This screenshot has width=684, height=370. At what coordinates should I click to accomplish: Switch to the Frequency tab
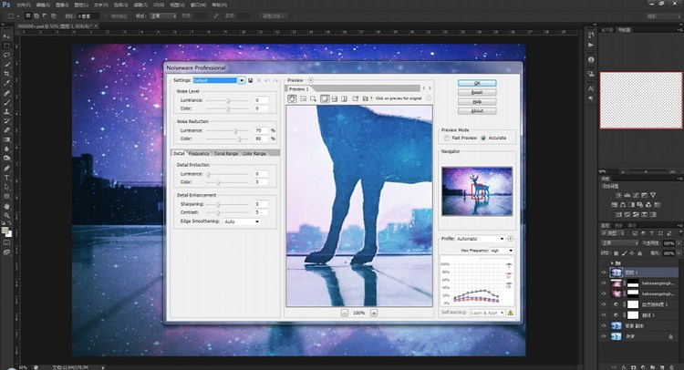[x=199, y=153]
